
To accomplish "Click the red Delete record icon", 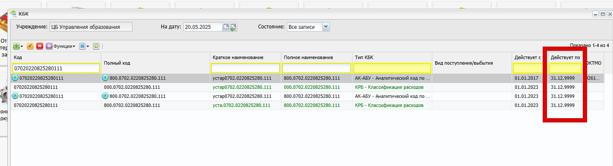I will click(40, 46).
